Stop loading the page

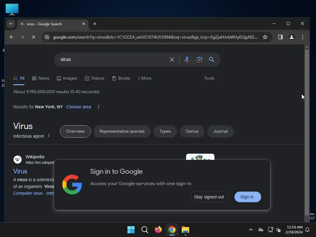tap(34, 37)
